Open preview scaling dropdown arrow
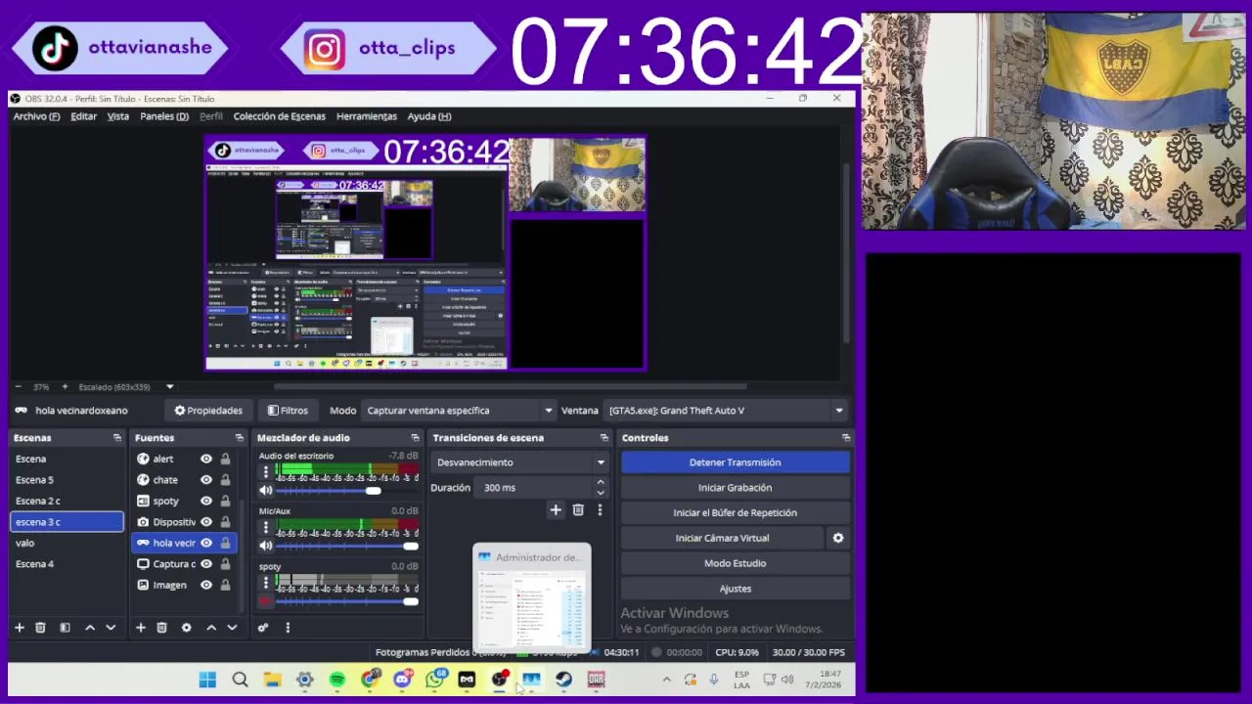The image size is (1252, 704). (x=169, y=387)
